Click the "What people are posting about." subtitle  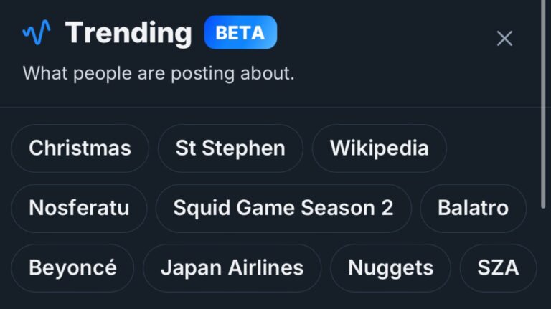coord(159,73)
